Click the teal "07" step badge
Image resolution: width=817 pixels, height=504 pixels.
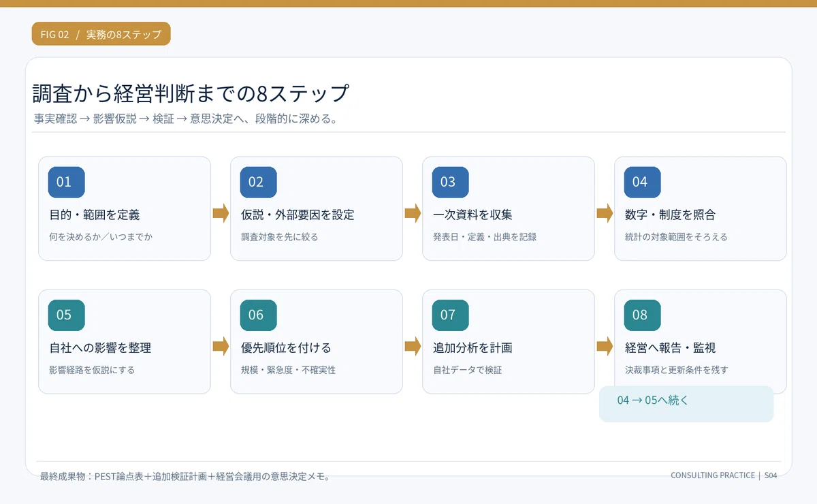point(450,315)
